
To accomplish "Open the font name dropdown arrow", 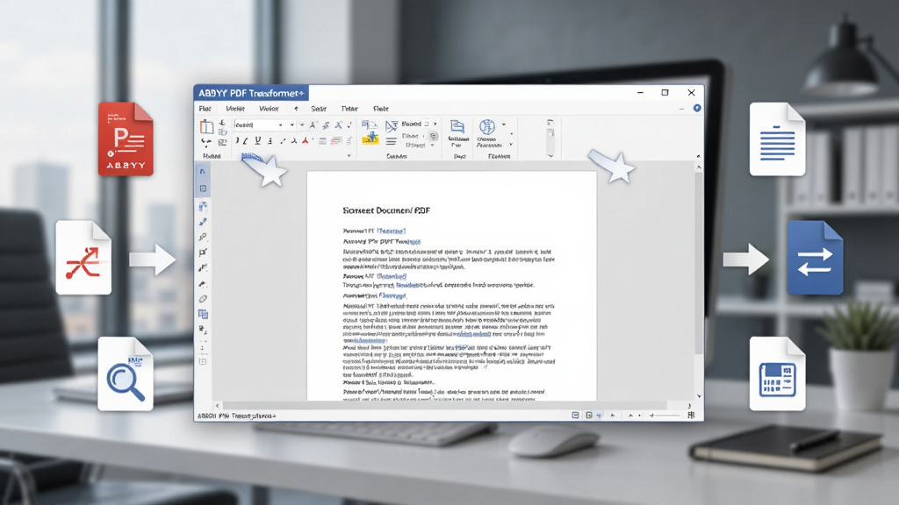I will [281, 124].
